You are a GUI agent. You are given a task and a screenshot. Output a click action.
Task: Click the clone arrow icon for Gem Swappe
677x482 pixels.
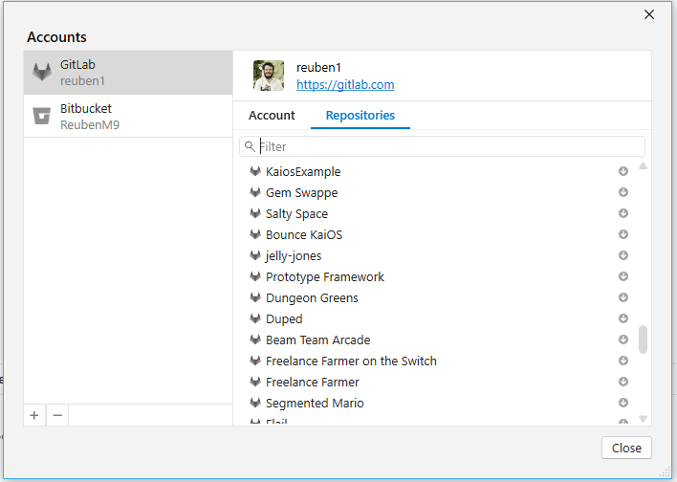623,193
